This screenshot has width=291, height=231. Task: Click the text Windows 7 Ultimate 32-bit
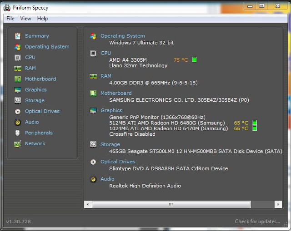[141, 43]
